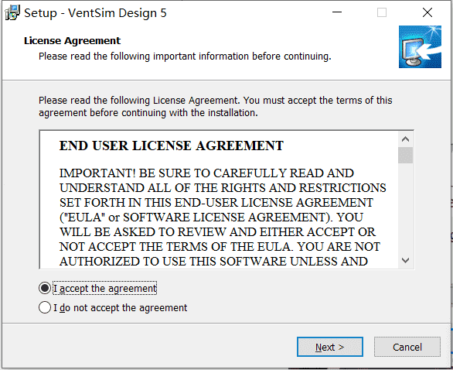Click the greyed-out maximize button
This screenshot has height=370, width=453.
point(382,12)
